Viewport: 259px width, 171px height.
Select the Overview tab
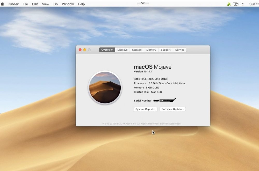(107, 50)
